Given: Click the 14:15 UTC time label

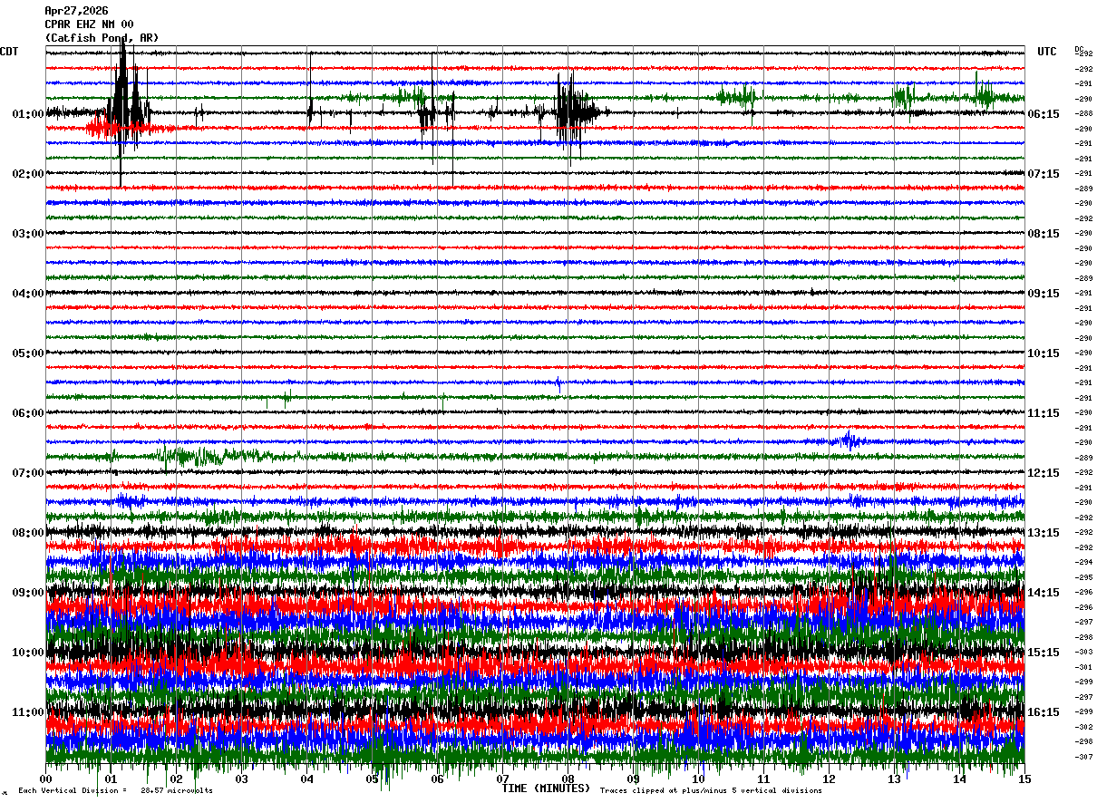Looking at the screenshot, I should (1043, 593).
